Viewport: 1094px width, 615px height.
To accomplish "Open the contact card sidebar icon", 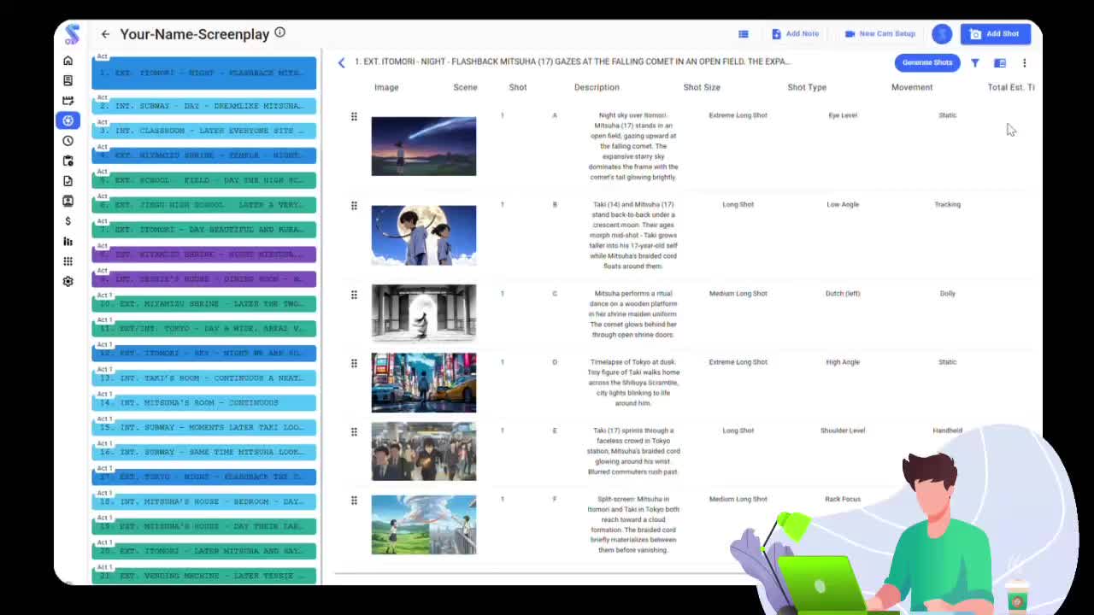I will [68, 201].
